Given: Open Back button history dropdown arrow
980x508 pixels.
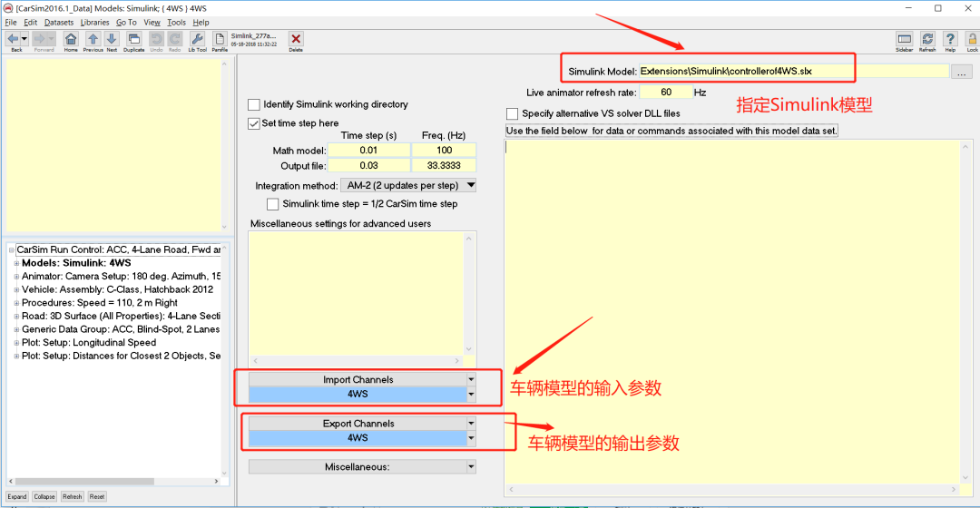Looking at the screenshot, I should [x=24, y=39].
